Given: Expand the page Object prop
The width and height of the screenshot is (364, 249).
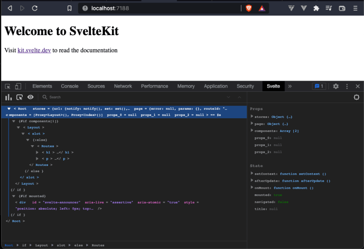Looking at the screenshot, I should click(x=252, y=123).
